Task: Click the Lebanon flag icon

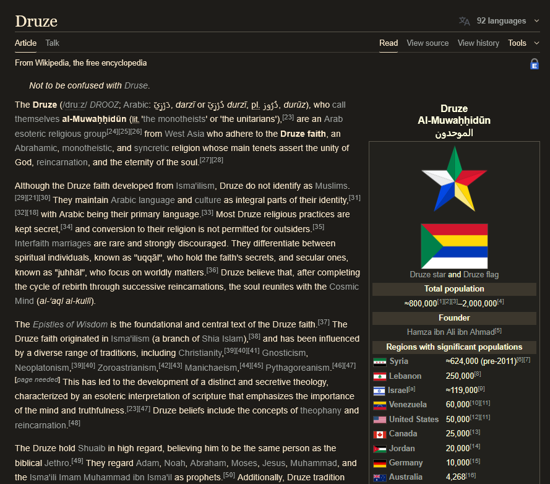Action: pyautogui.click(x=379, y=376)
